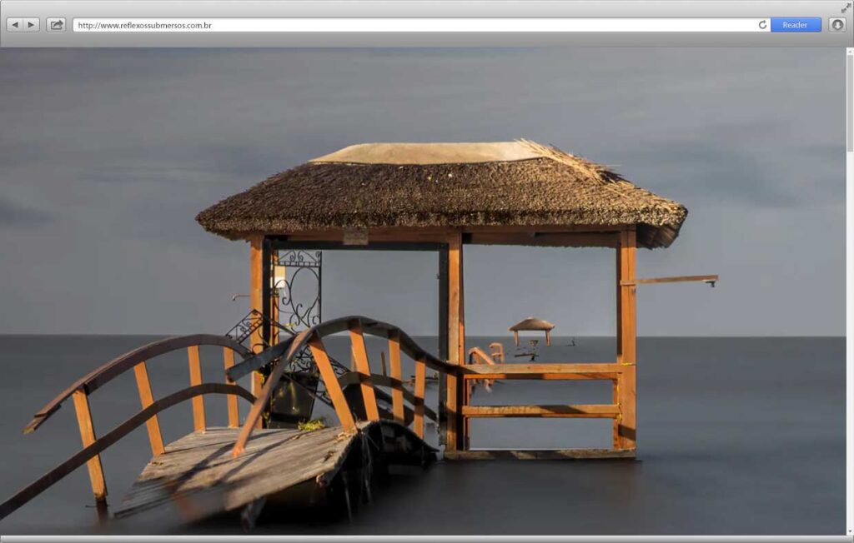
Task: Click the small sign under the gazebo roof
Action: point(355,237)
